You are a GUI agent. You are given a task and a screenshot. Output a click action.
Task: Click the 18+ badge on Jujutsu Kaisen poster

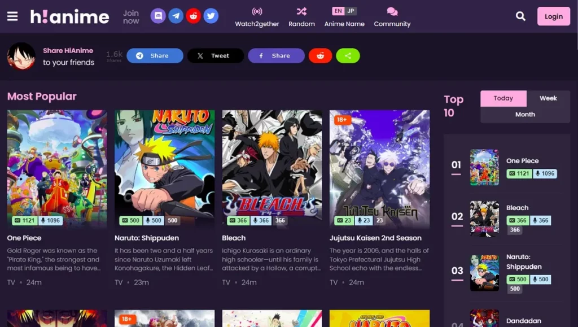tap(341, 119)
